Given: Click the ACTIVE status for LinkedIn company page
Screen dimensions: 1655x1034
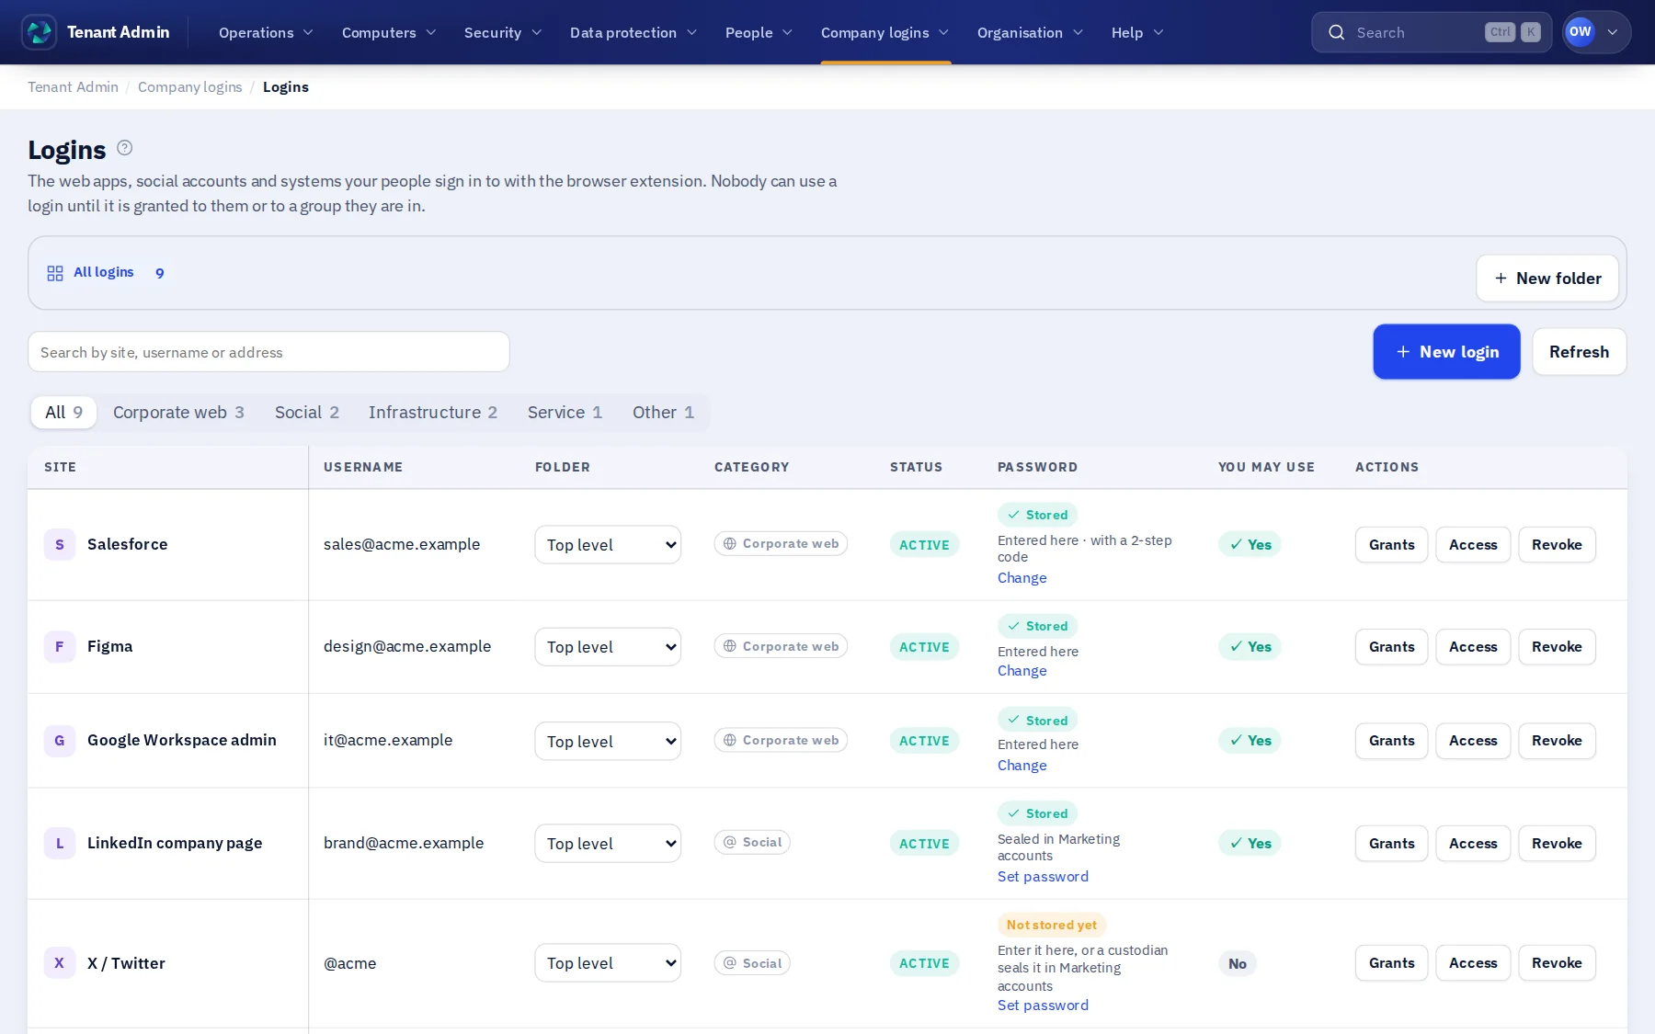Looking at the screenshot, I should click(924, 843).
